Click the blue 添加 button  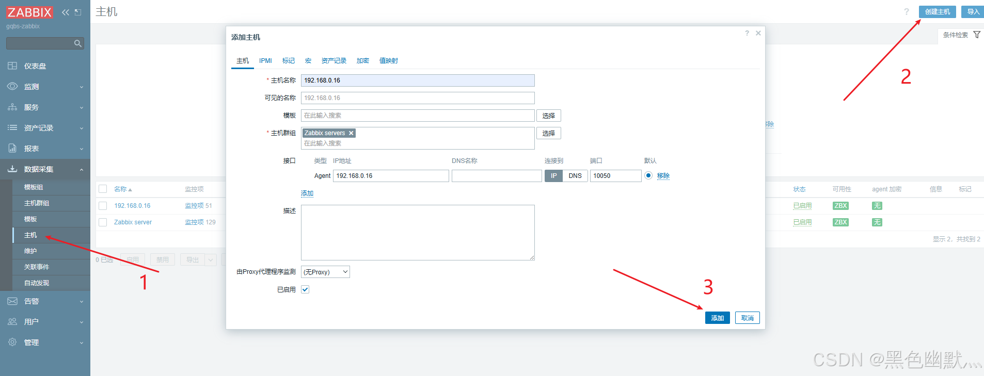tap(718, 318)
